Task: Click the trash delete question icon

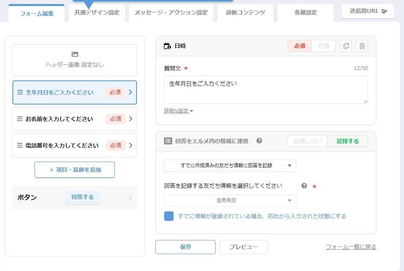Action: pyautogui.click(x=362, y=46)
